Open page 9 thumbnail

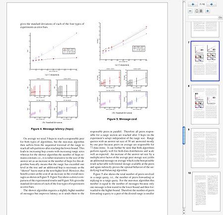[205, 148]
